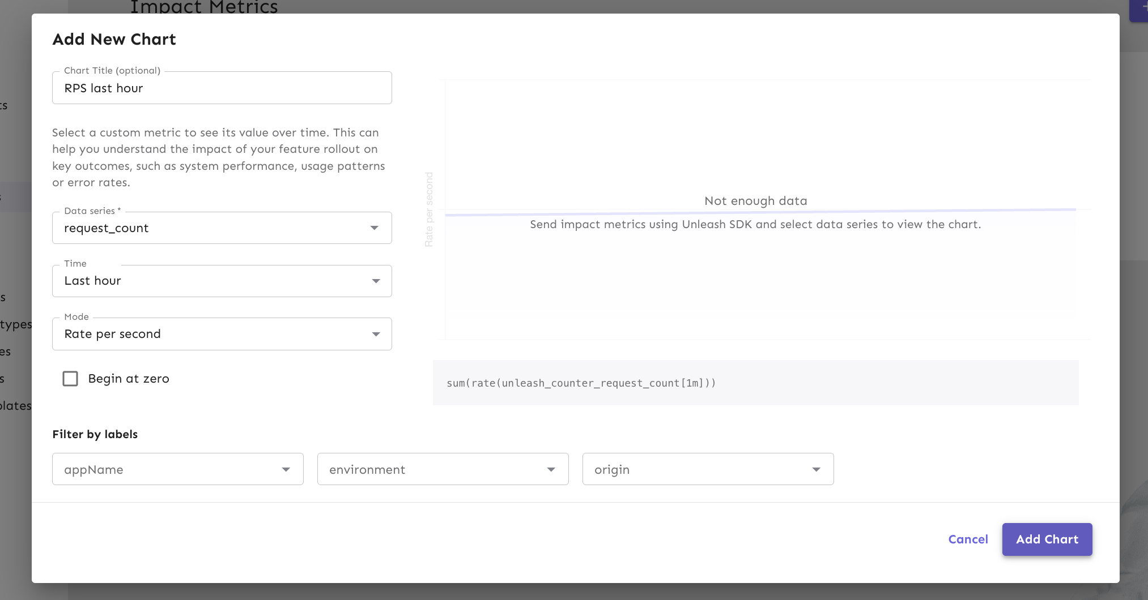Expand the appName label filter
The image size is (1148, 600).
tap(177, 469)
